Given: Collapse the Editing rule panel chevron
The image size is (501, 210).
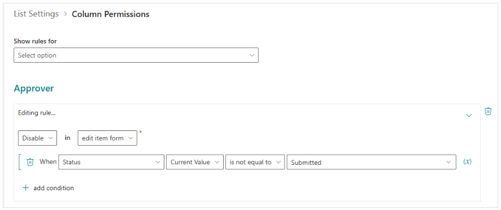Looking at the screenshot, I should point(469,115).
